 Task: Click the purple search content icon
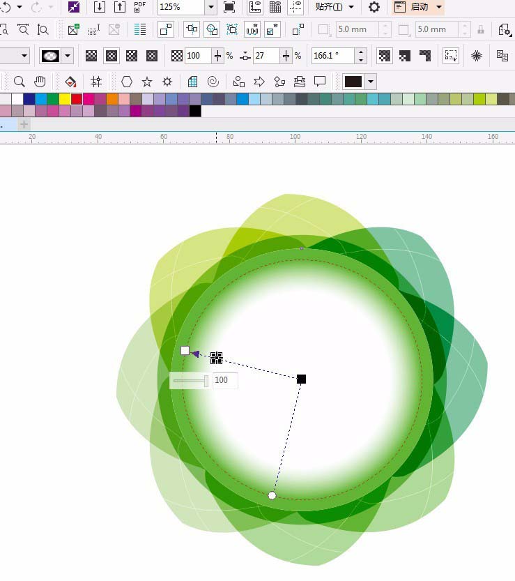pyautogui.click(x=74, y=7)
